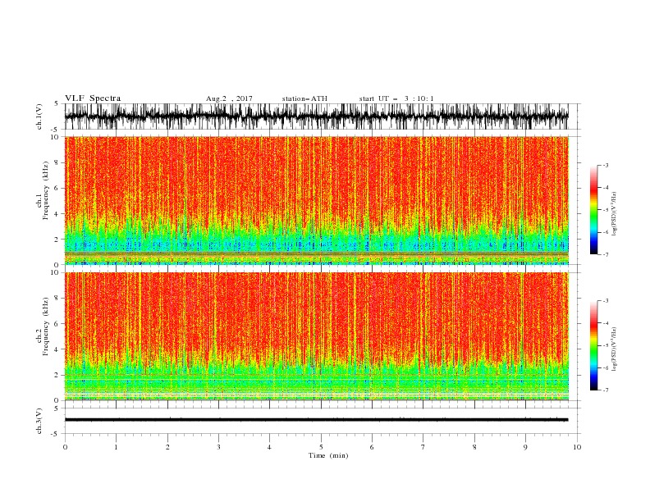Click the ch.1 "Frequency (kHz)" axis label
The image size is (650, 502).
(x=46, y=190)
